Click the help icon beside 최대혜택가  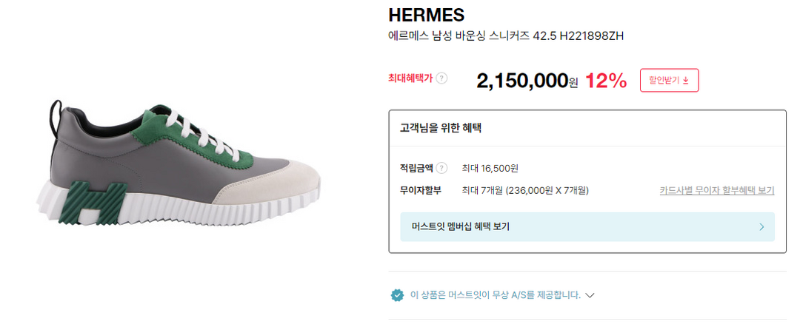pos(441,78)
